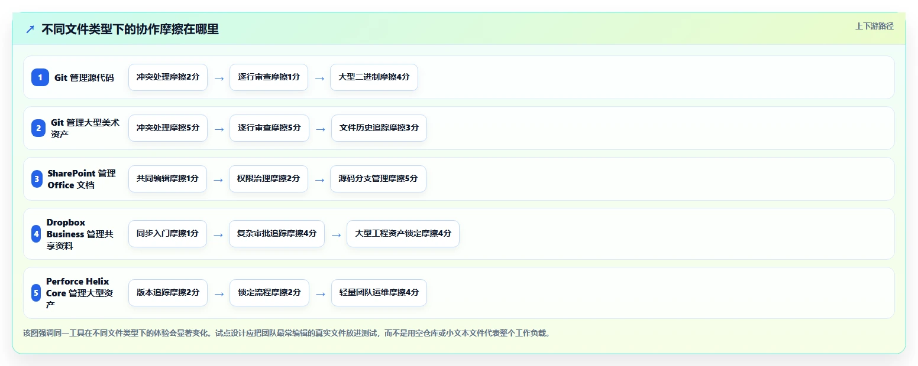
Task: Select the 大型二进制摩擦4分 chip
Action: (374, 77)
